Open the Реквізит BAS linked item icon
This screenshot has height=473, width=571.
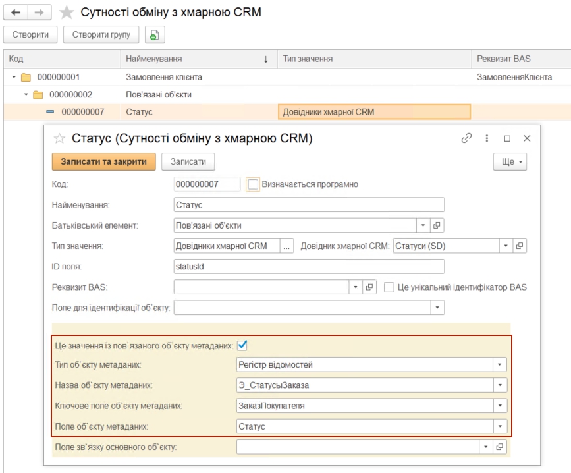[x=369, y=287]
